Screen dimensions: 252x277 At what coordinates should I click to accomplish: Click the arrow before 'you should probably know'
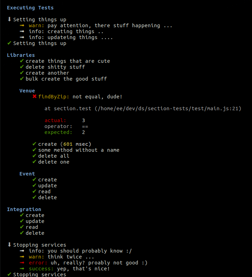[x=22, y=251]
